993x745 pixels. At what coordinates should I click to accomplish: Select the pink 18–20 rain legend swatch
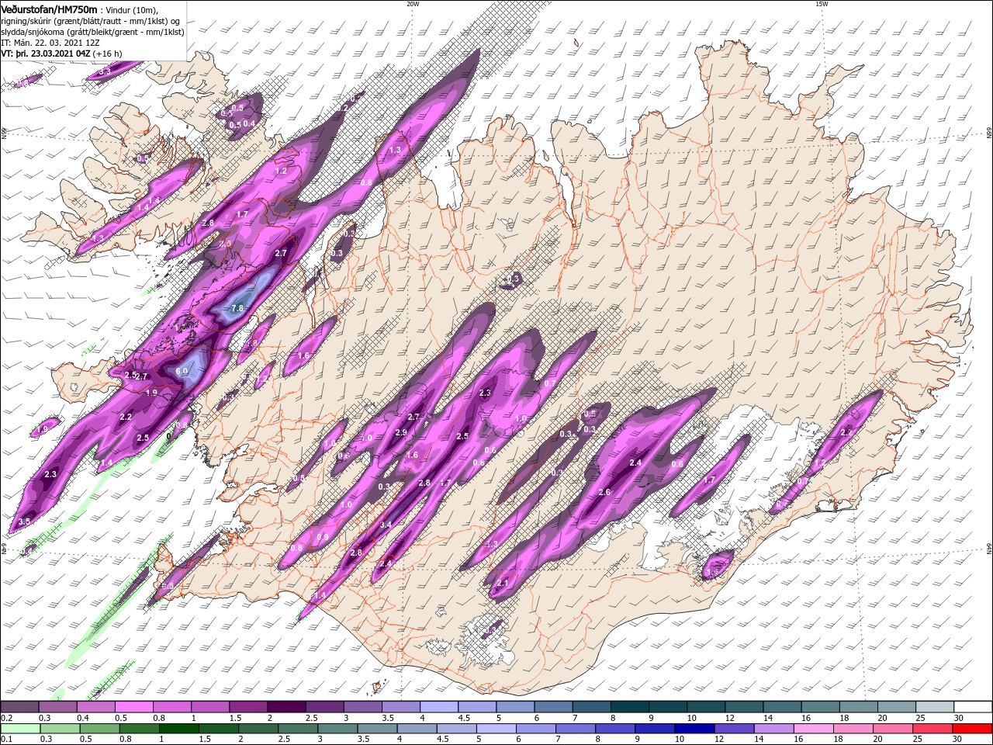point(853,729)
